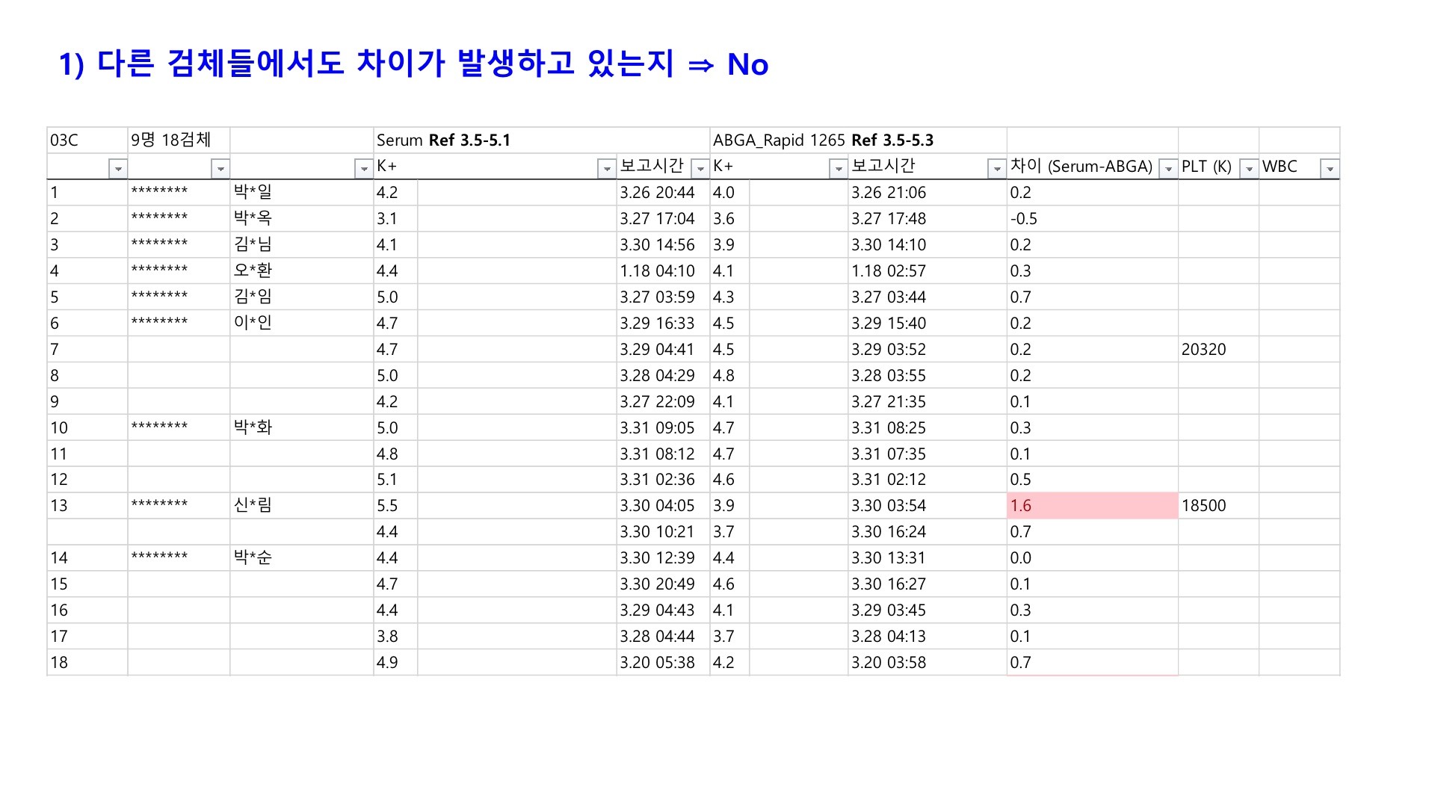Open filter dropdown for first number column
Screen dimensions: 1435x807
pos(118,169)
